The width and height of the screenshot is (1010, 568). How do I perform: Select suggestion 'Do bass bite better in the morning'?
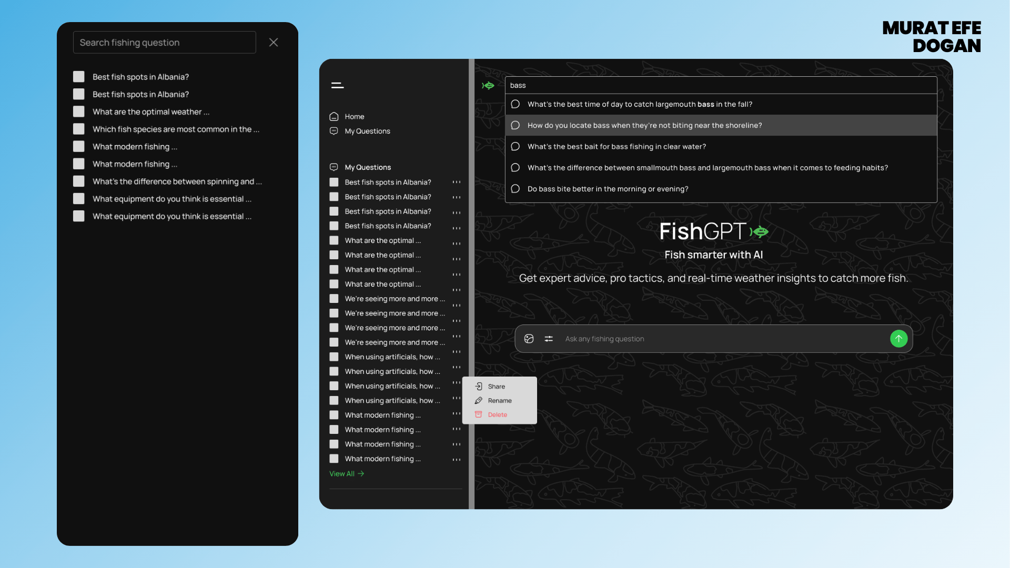(x=608, y=189)
